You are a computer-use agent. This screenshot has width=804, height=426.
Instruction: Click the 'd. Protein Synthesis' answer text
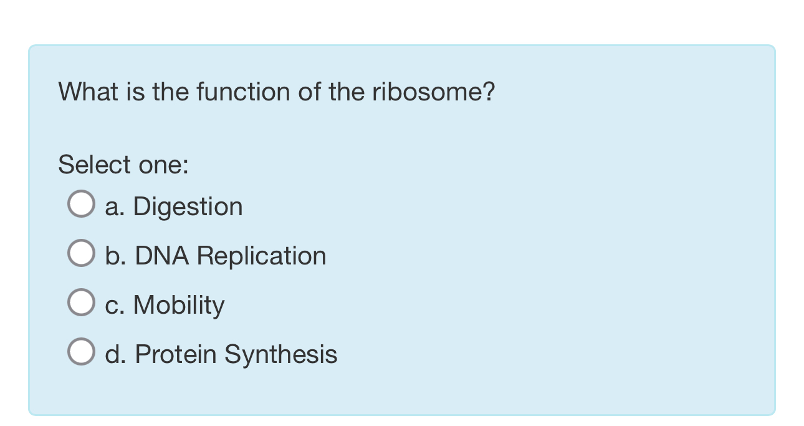(221, 354)
